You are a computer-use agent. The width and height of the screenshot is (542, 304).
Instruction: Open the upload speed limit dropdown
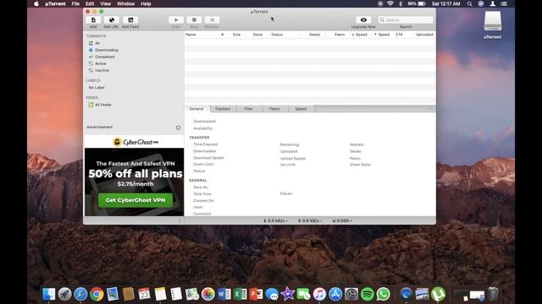tap(310, 221)
